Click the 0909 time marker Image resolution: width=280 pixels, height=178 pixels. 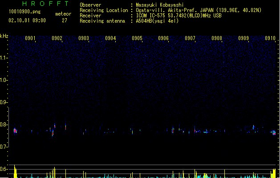[x=243, y=38]
